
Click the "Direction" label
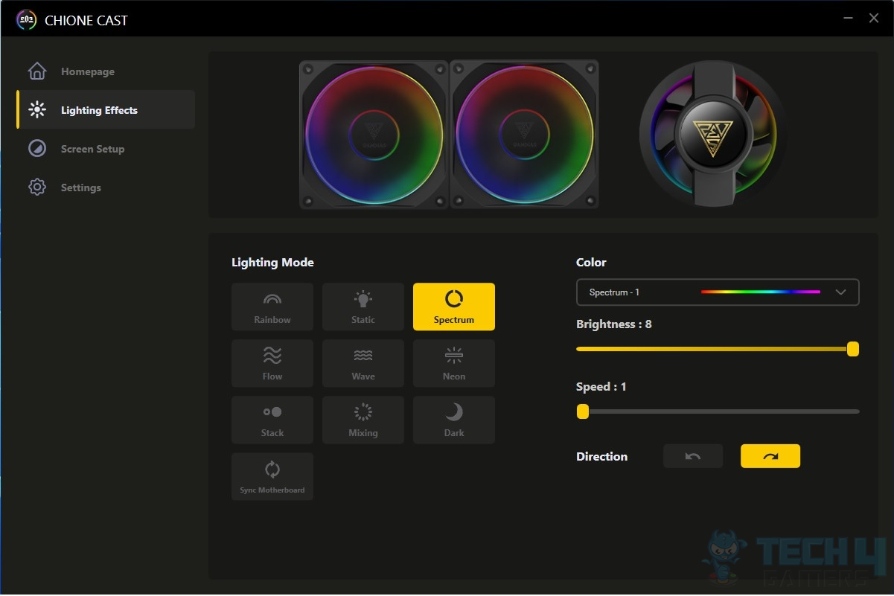tap(601, 457)
